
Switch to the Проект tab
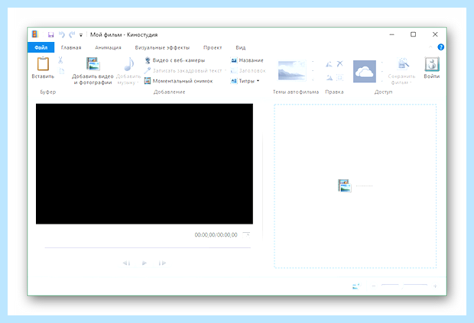(x=213, y=47)
